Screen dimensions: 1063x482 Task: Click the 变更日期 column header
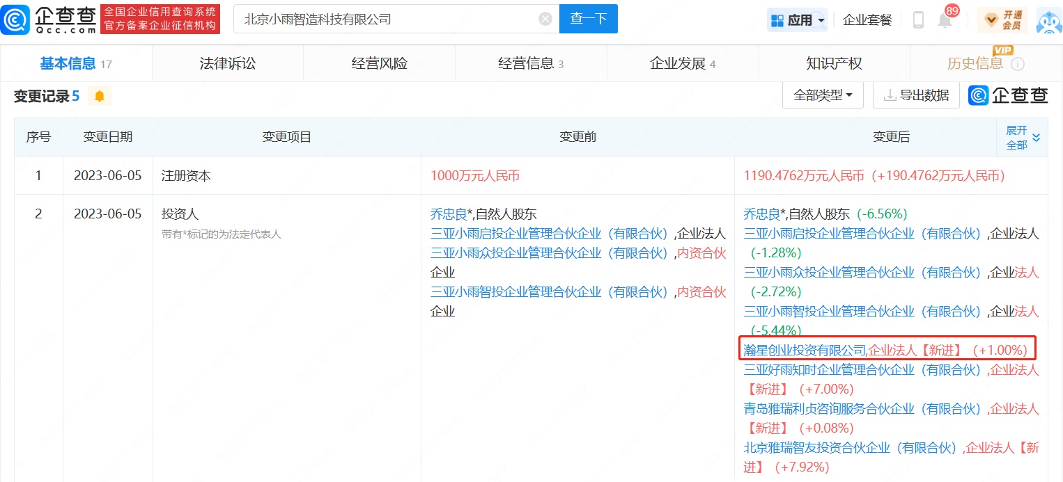(108, 137)
